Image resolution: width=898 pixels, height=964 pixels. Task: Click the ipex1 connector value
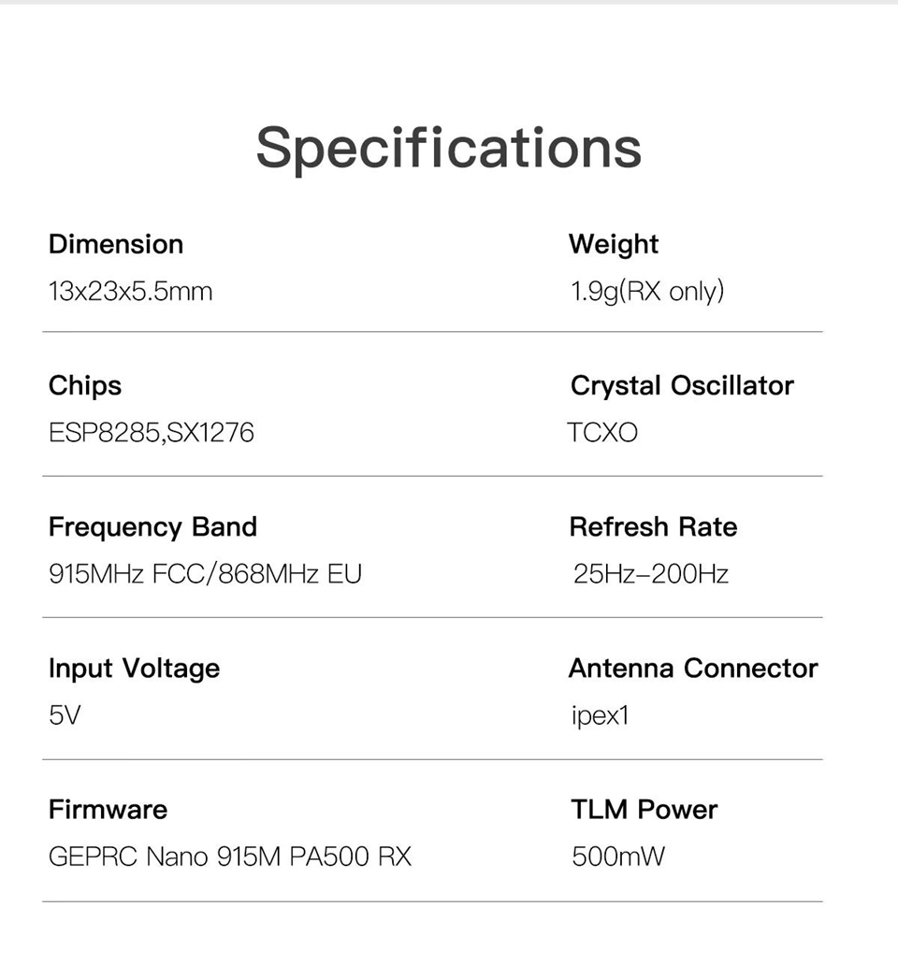click(601, 716)
